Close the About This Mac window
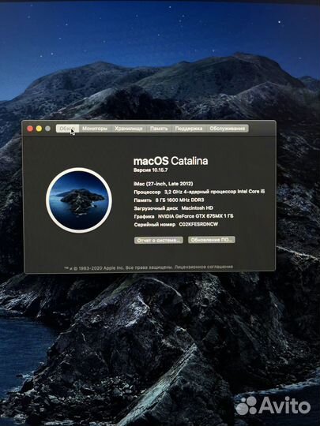The width and height of the screenshot is (320, 426). [30, 129]
